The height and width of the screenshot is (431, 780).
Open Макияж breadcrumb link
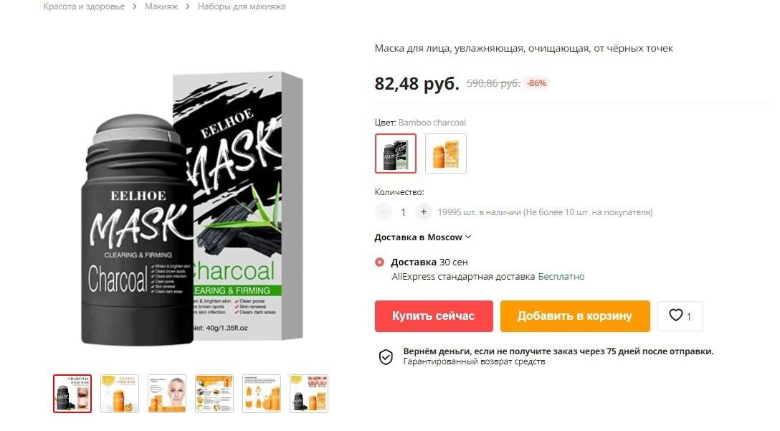(x=161, y=6)
